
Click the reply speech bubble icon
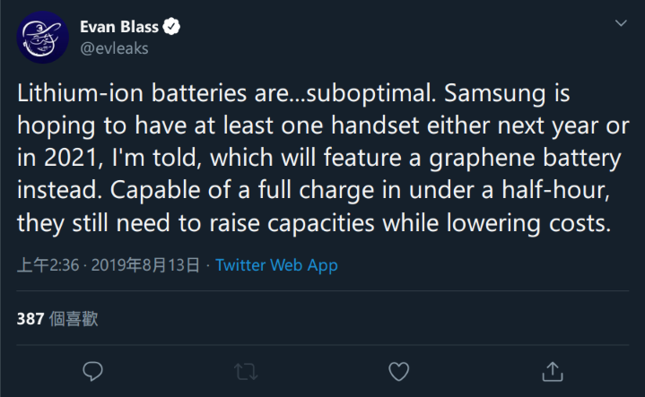click(91, 370)
